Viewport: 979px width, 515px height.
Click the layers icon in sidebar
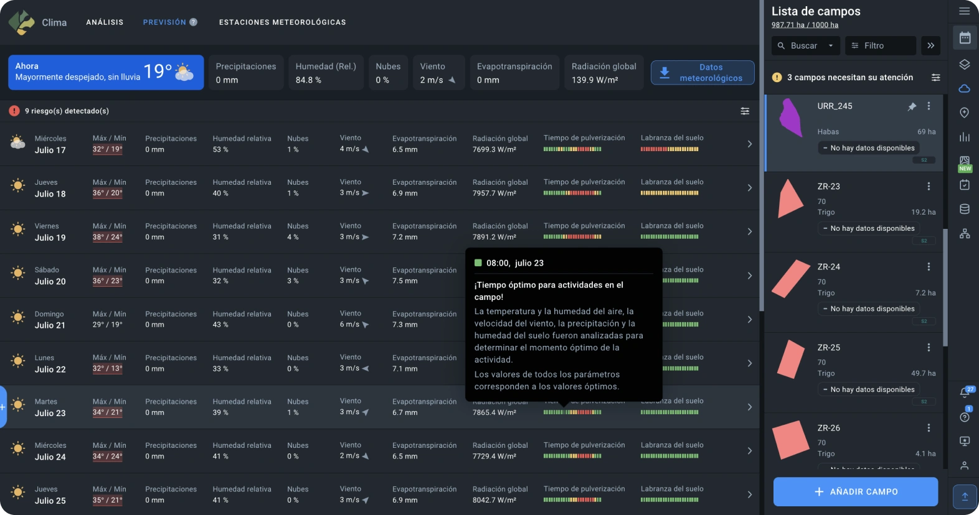(x=965, y=64)
